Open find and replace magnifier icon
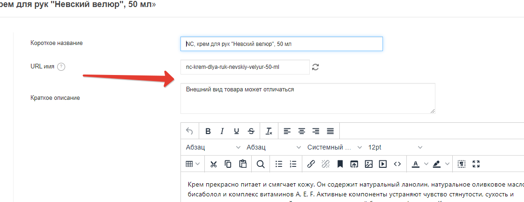 click(260, 164)
